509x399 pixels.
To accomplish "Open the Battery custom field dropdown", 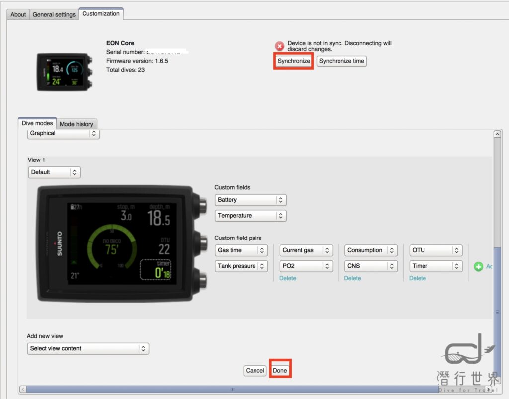I will tap(251, 200).
